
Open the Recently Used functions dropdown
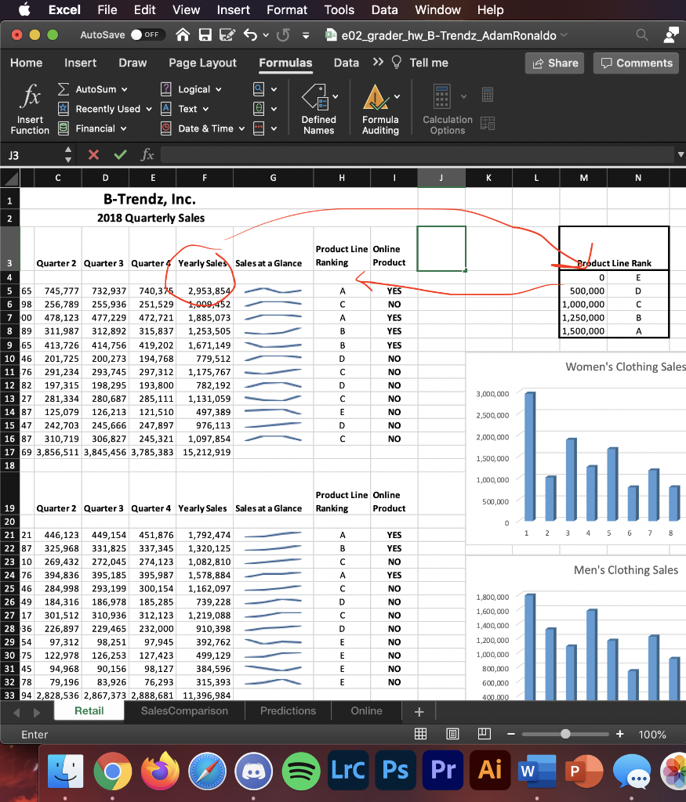[x=148, y=109]
